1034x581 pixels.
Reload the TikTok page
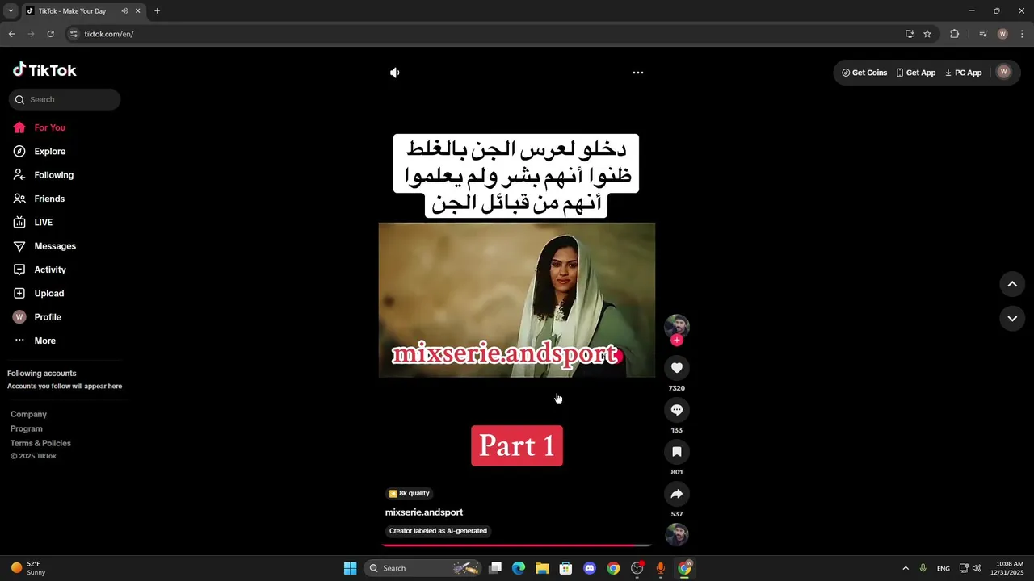click(x=50, y=34)
